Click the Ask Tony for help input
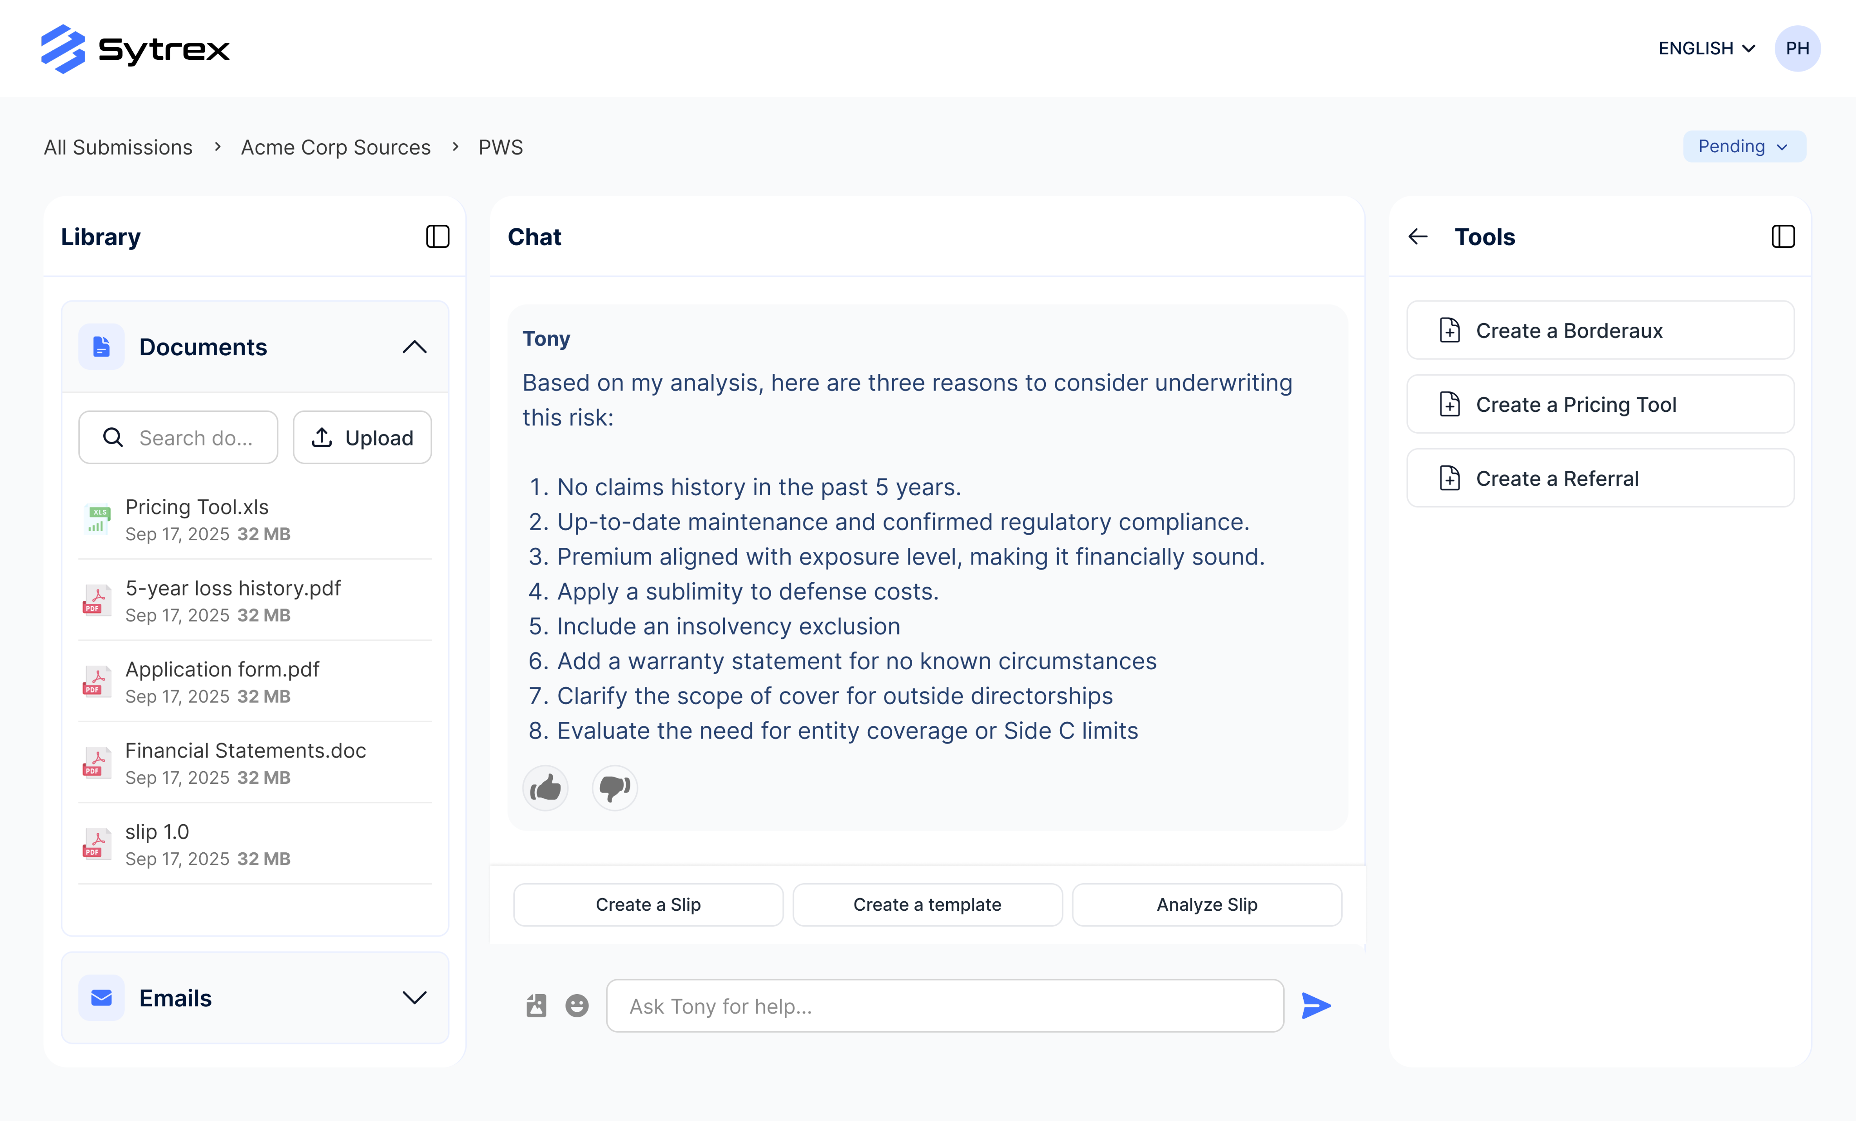Image resolution: width=1856 pixels, height=1121 pixels. tap(945, 1006)
